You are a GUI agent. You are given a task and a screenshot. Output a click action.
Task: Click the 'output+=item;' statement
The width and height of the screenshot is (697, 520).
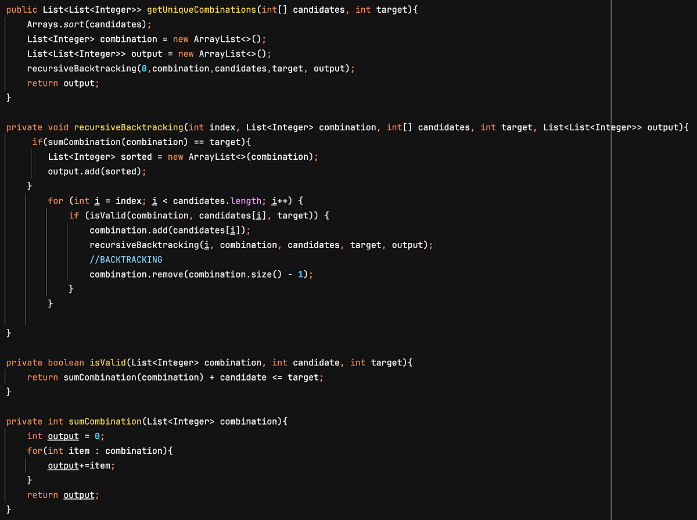coord(81,465)
